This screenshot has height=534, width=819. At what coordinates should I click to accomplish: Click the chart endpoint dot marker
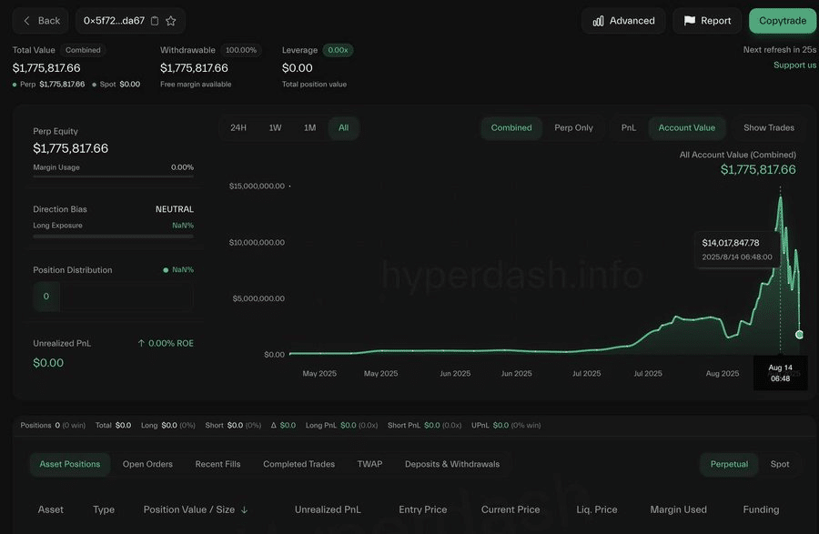point(799,335)
